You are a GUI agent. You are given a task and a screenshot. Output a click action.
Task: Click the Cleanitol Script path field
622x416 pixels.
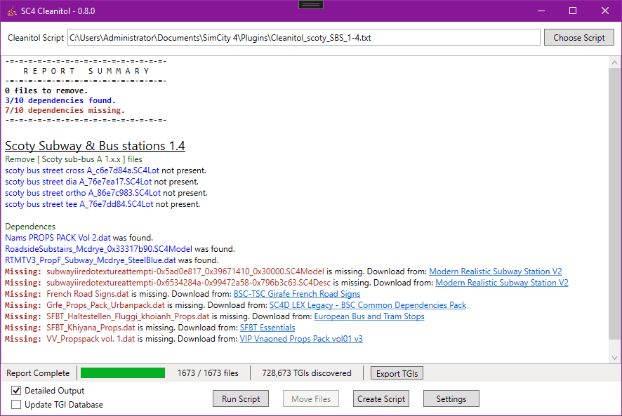point(303,38)
